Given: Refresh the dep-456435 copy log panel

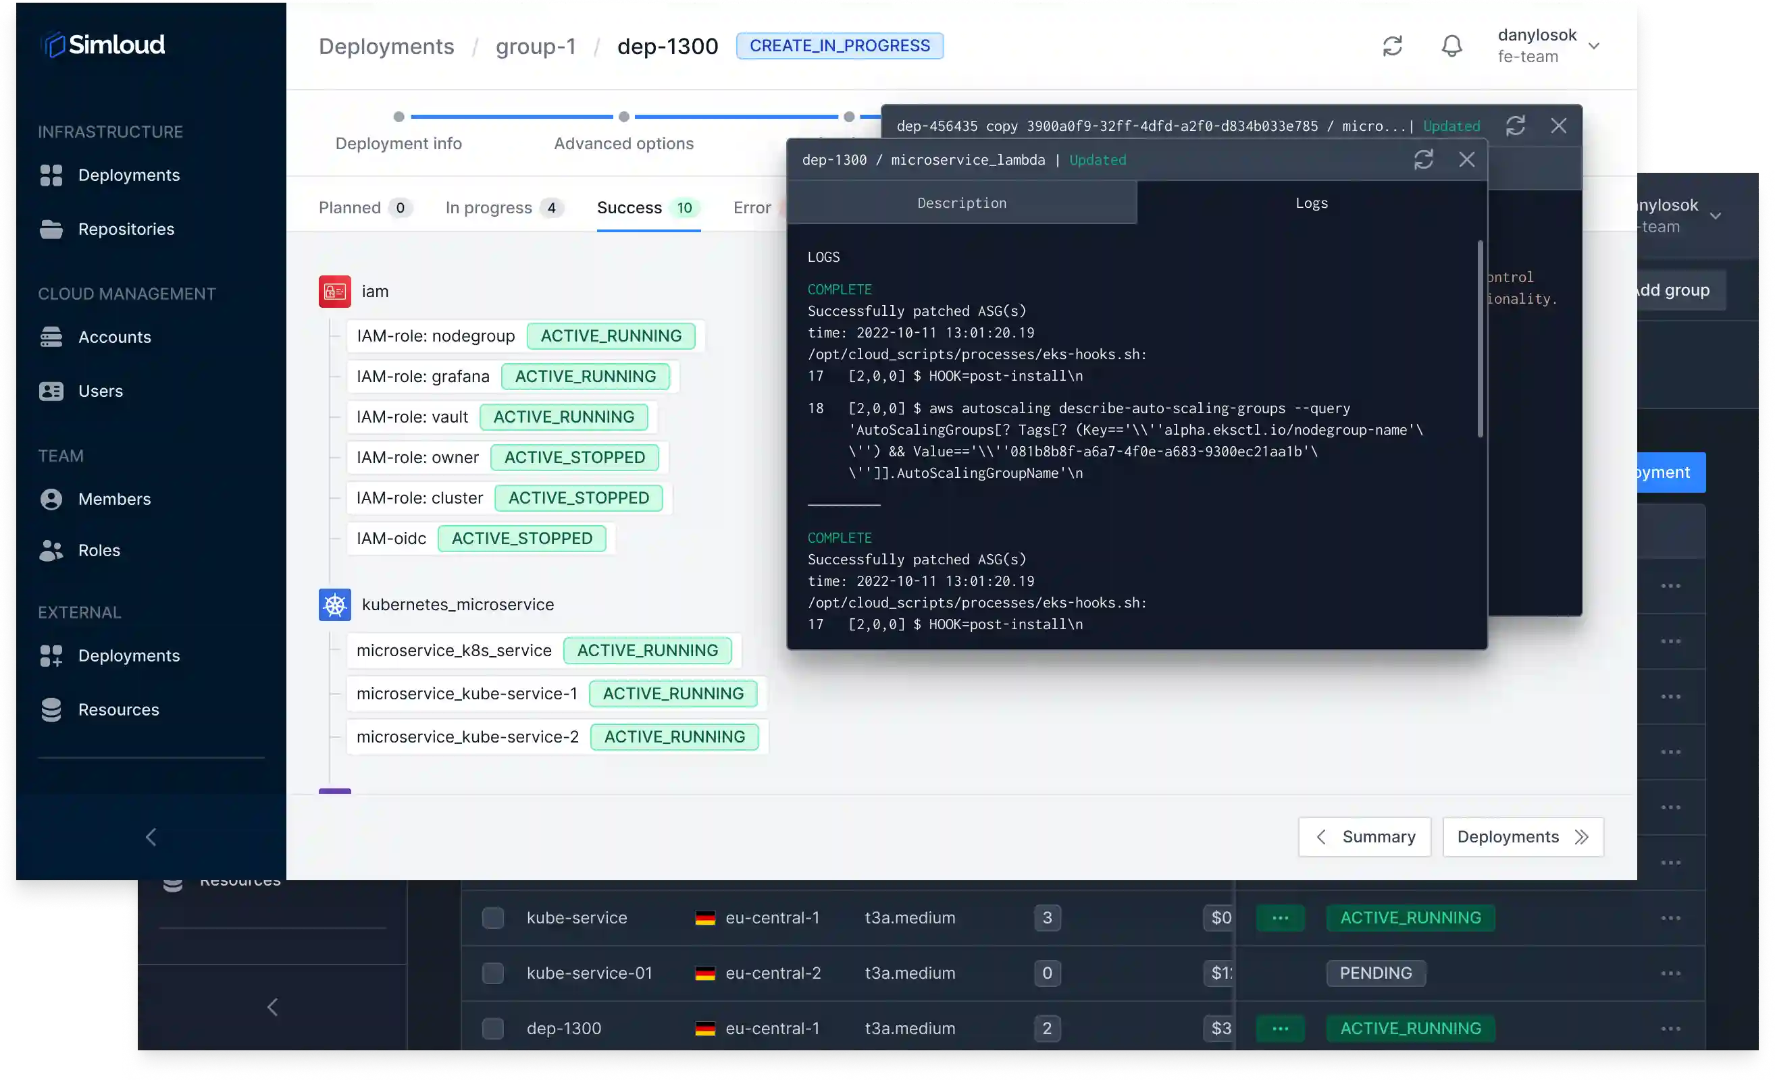Looking at the screenshot, I should [x=1515, y=126].
